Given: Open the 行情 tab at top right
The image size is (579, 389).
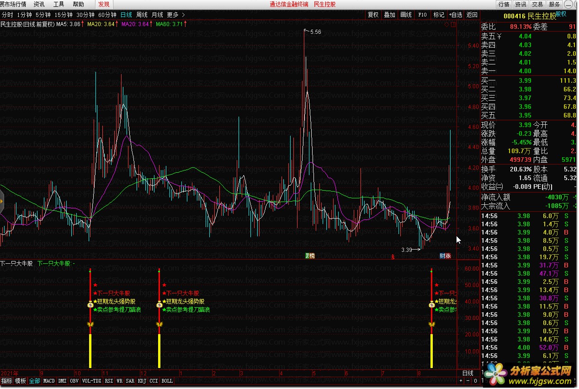Looking at the screenshot, I should (504, 4).
